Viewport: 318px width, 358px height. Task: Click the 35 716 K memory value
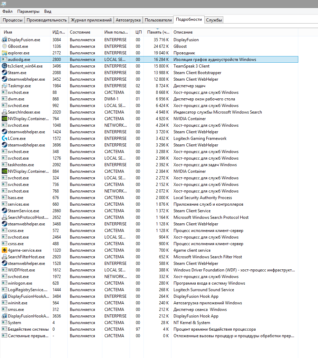(x=161, y=40)
